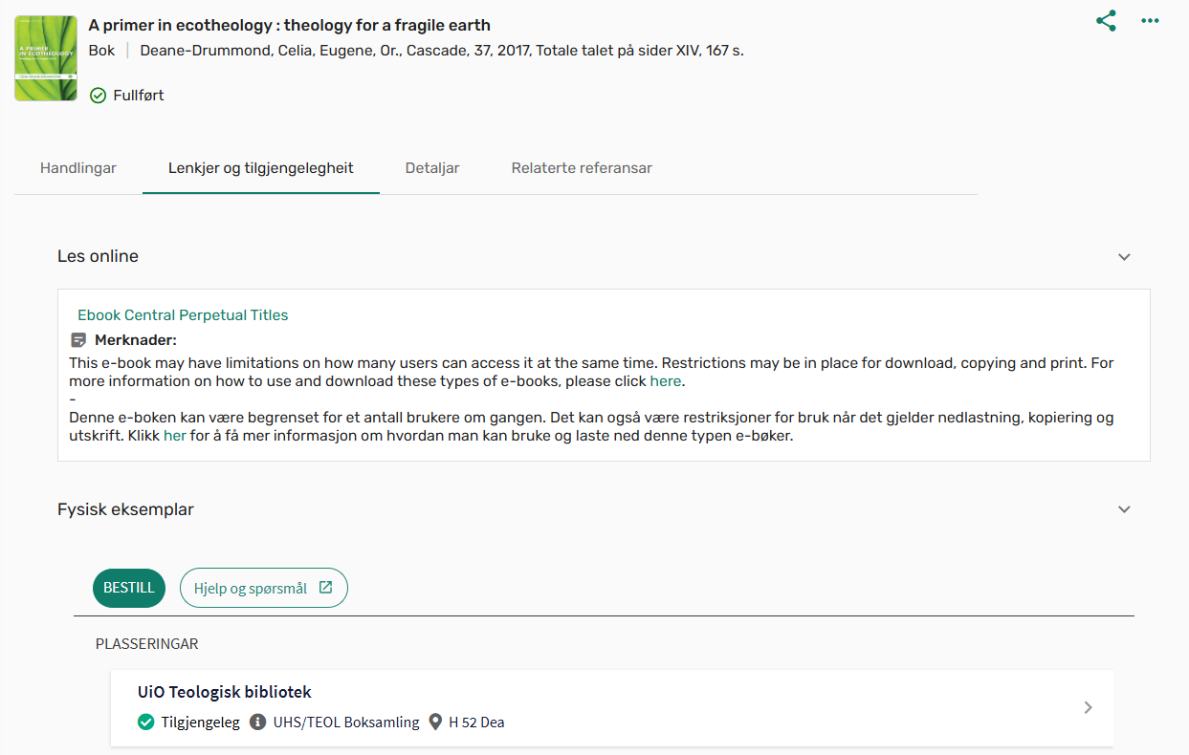Open the Ebook Central Perpetual Titles link
The image size is (1189, 755).
pyautogui.click(x=183, y=315)
